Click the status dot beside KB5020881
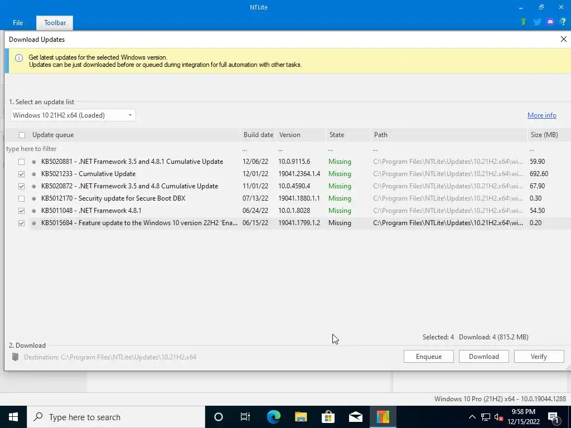The image size is (571, 428). point(34,162)
